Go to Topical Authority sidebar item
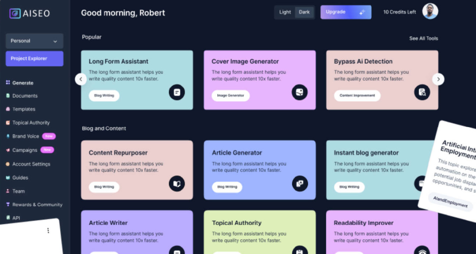This screenshot has height=254, width=476. [x=31, y=123]
